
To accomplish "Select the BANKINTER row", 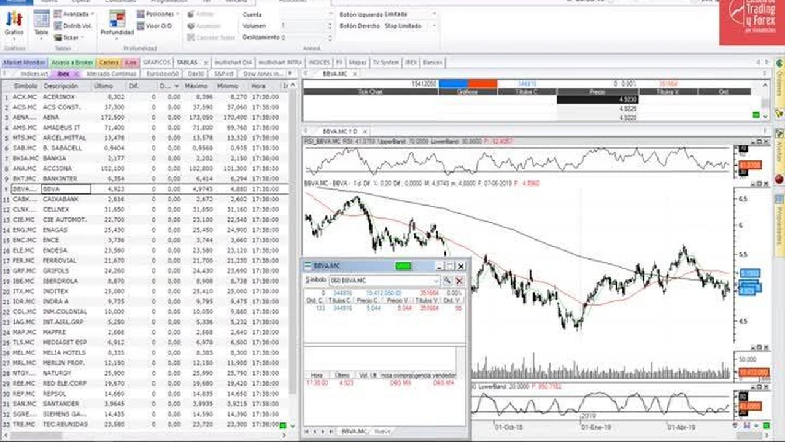I will 144,178.
